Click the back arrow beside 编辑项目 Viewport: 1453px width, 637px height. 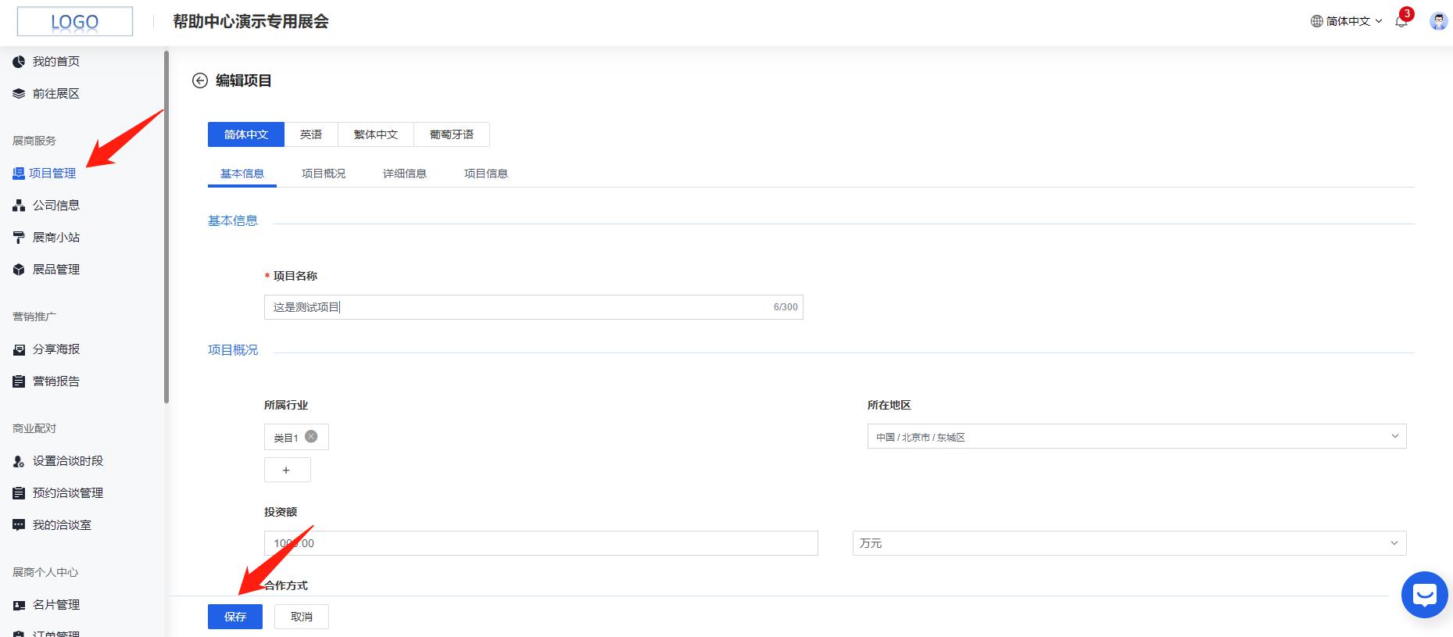tap(200, 81)
